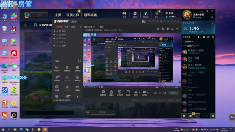Add 直播屏幕 screen capture source
This screenshot has height=132, width=235.
(103, 93)
